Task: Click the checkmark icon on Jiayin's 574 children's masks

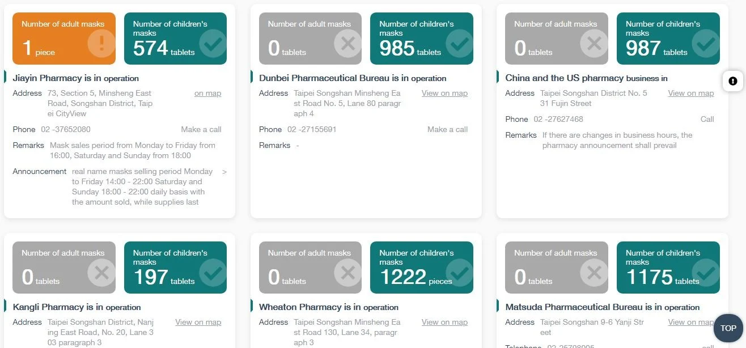Action: 213,44
